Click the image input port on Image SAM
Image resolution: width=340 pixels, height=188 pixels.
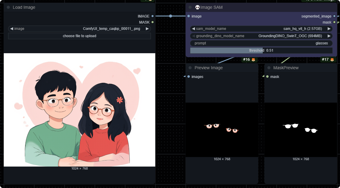click(x=189, y=16)
